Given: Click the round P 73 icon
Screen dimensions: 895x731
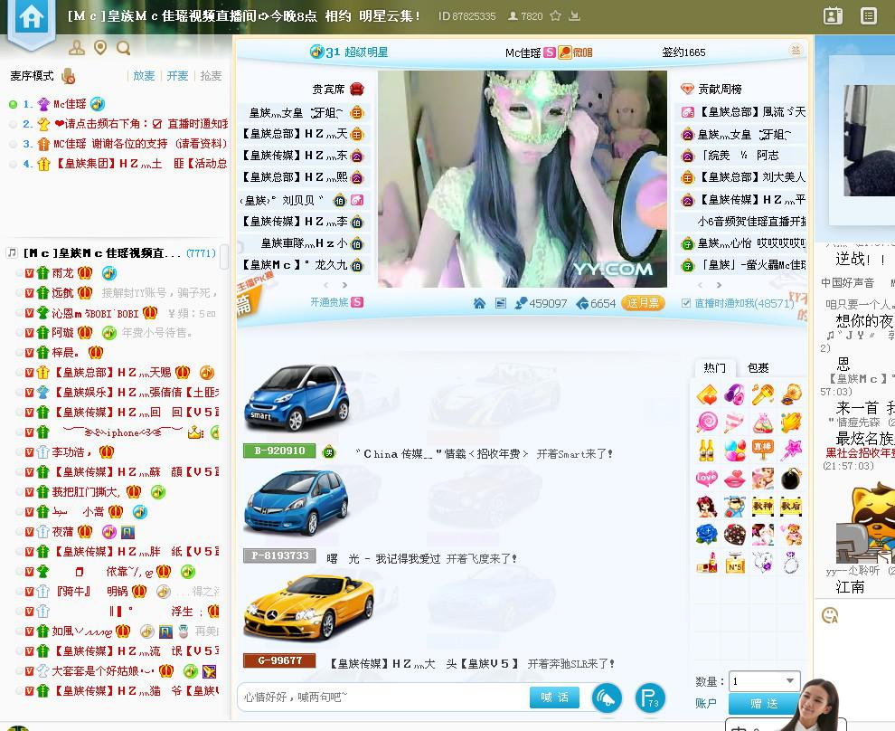Looking at the screenshot, I should pos(650,698).
